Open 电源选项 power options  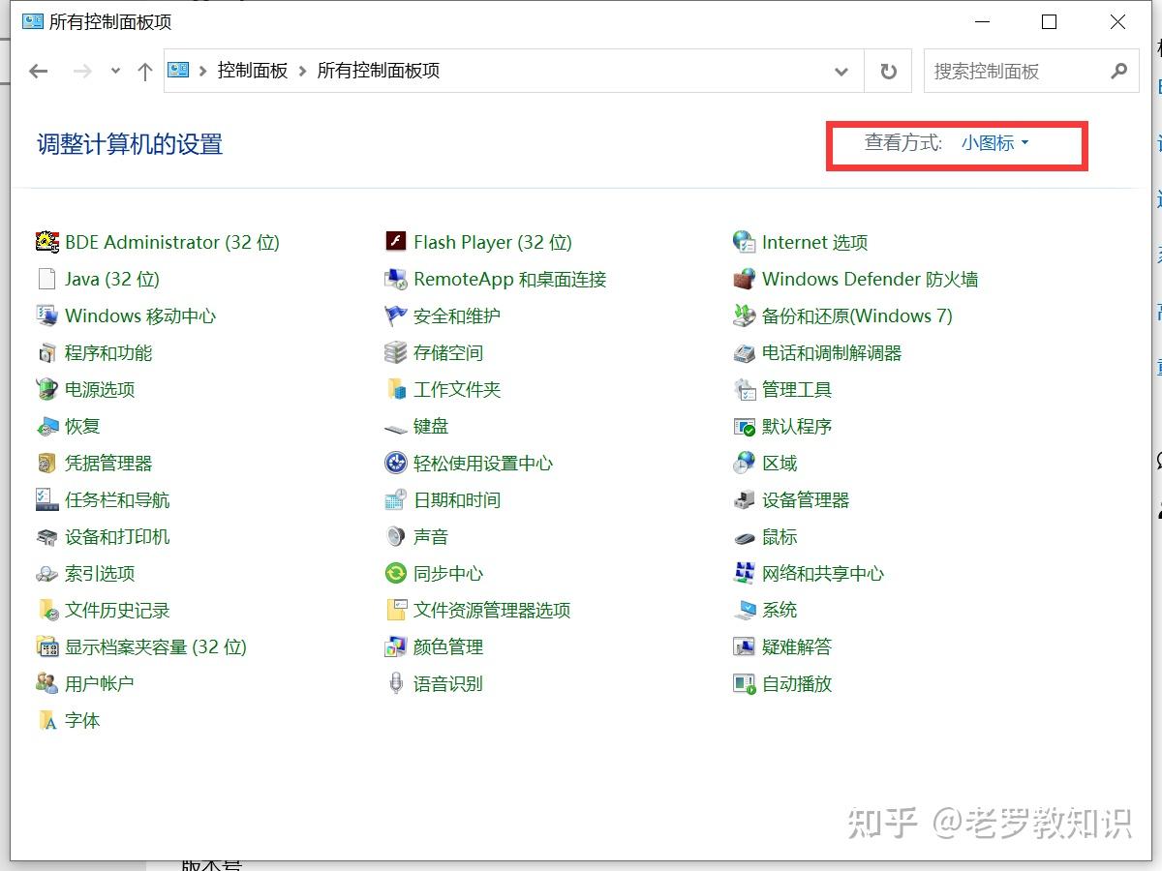[100, 389]
